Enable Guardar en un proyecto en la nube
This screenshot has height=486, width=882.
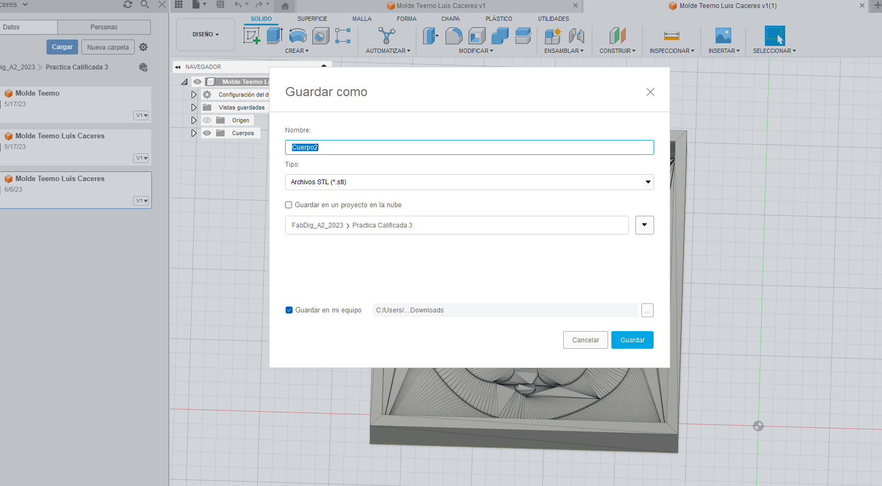(289, 205)
